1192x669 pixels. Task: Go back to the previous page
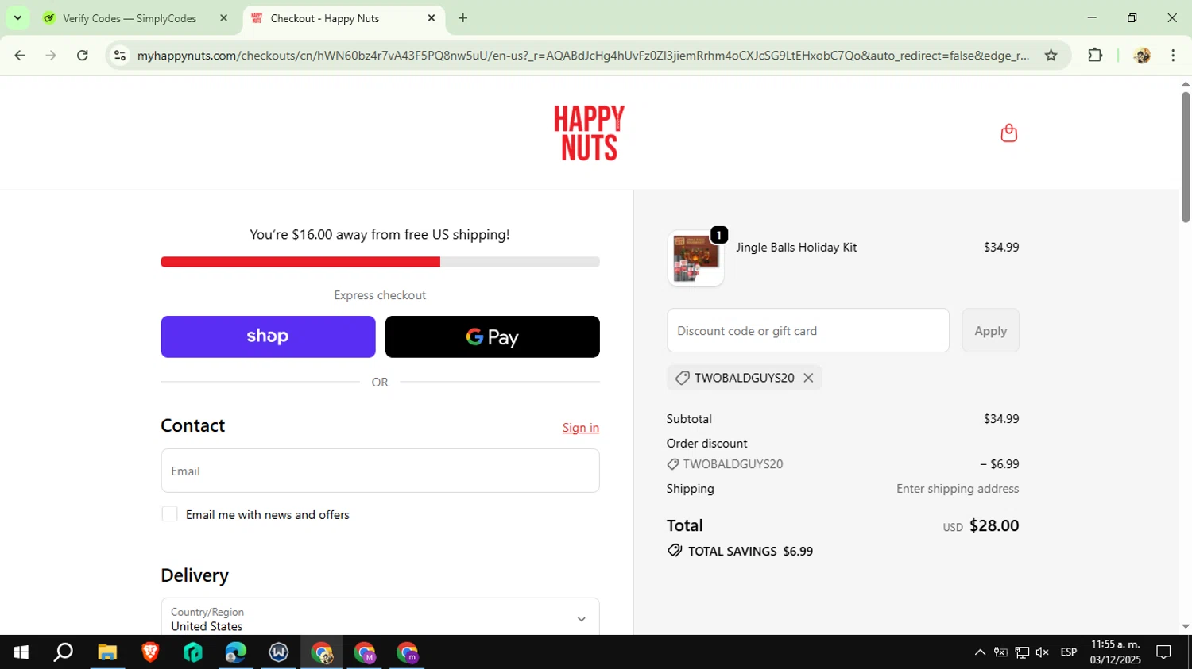click(x=20, y=55)
